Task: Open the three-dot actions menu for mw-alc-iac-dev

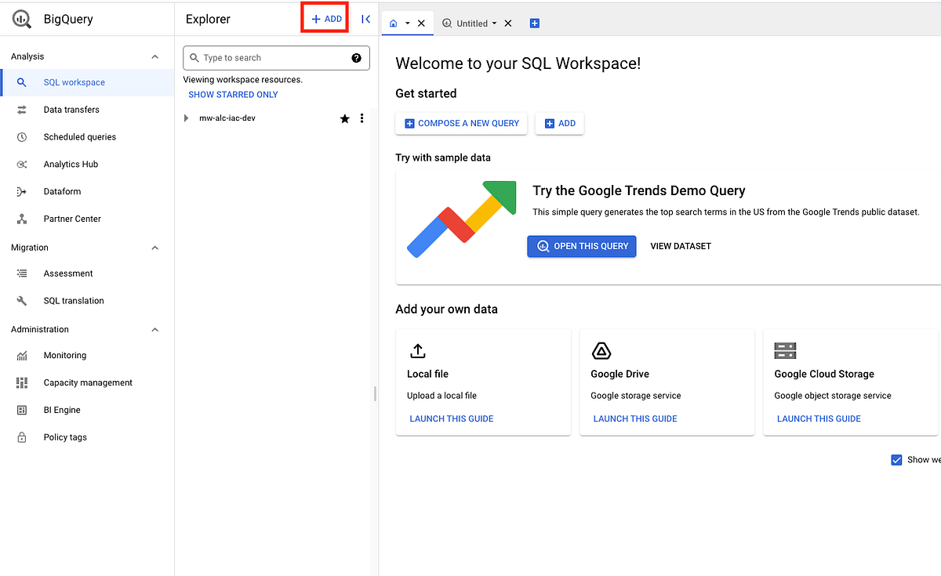Action: (362, 118)
